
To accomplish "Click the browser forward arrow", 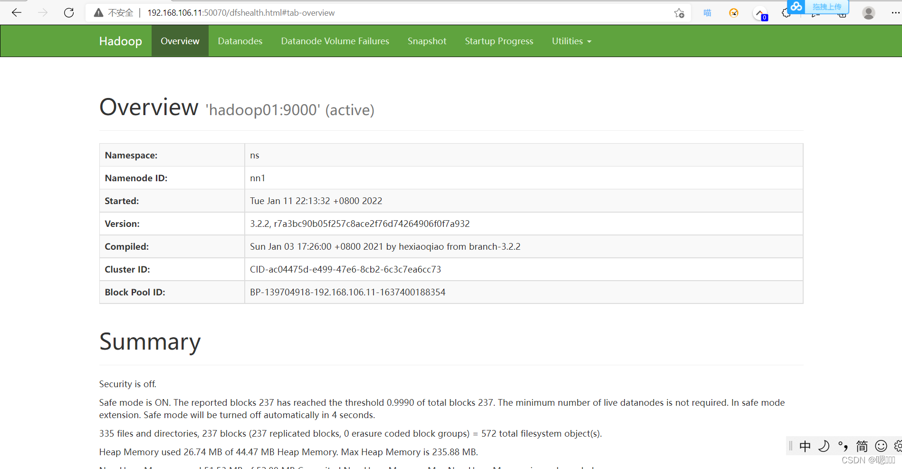I will pos(43,13).
